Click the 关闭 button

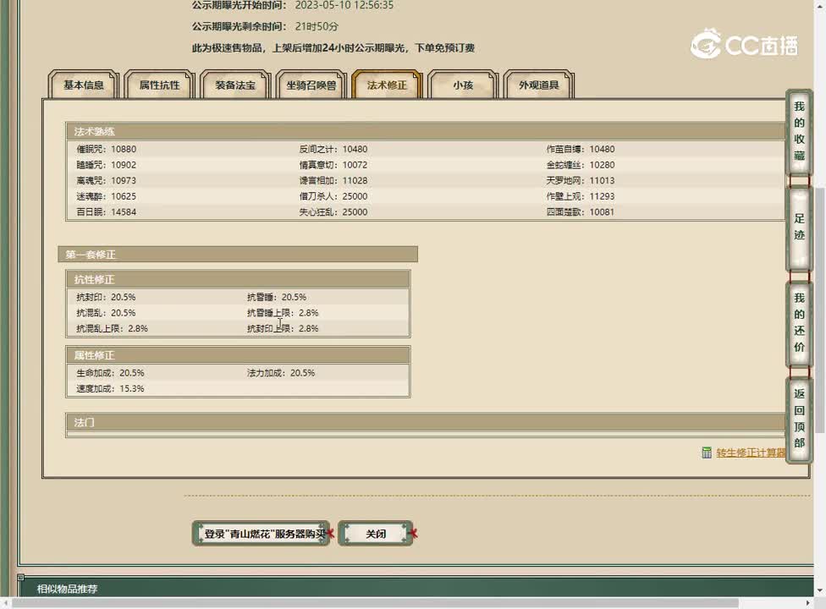click(376, 534)
